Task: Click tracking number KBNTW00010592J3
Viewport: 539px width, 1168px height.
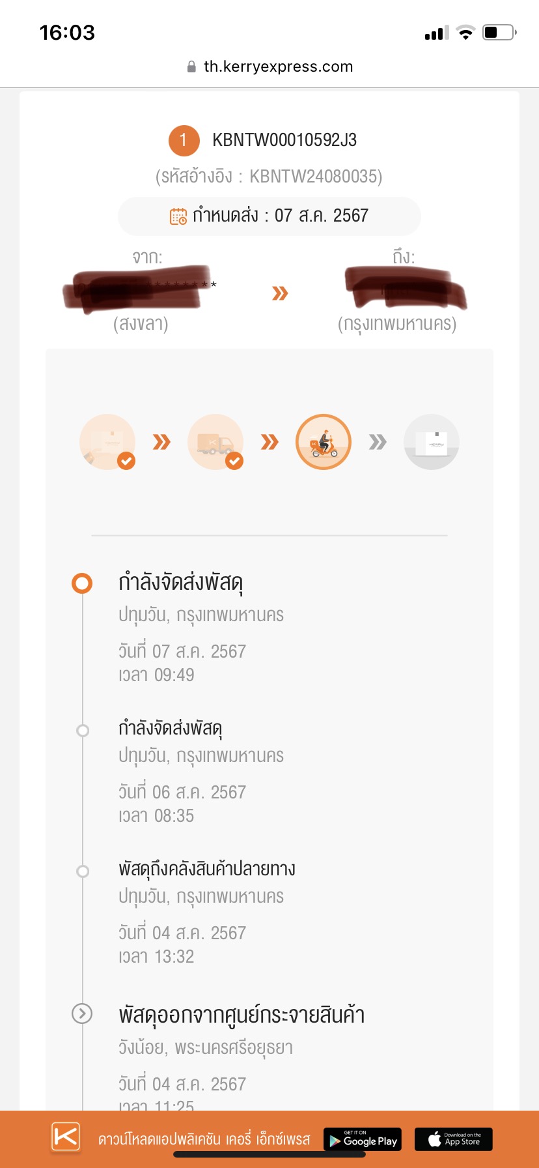Action: 284,140
